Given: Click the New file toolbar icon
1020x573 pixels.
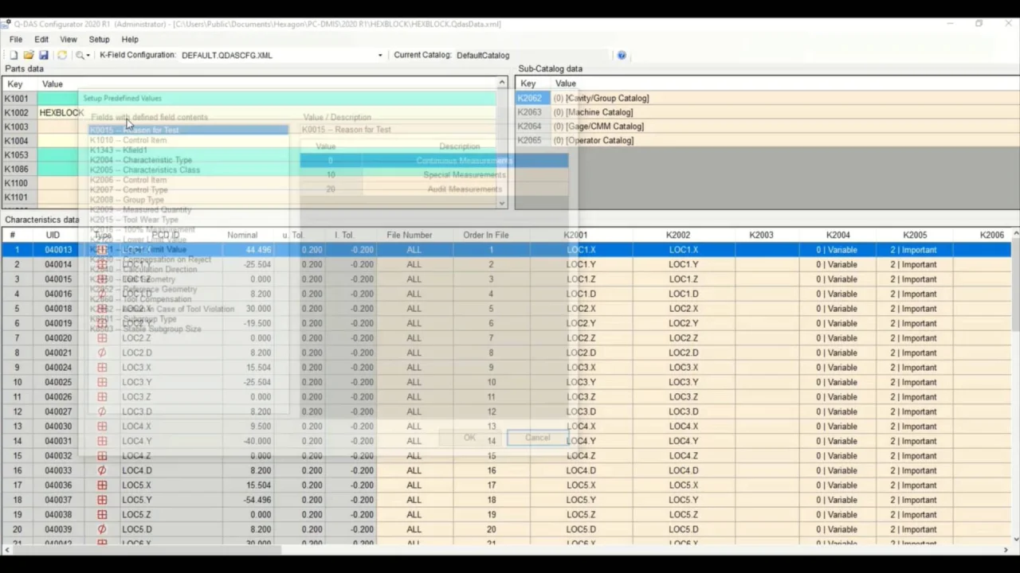Looking at the screenshot, I should pyautogui.click(x=14, y=55).
